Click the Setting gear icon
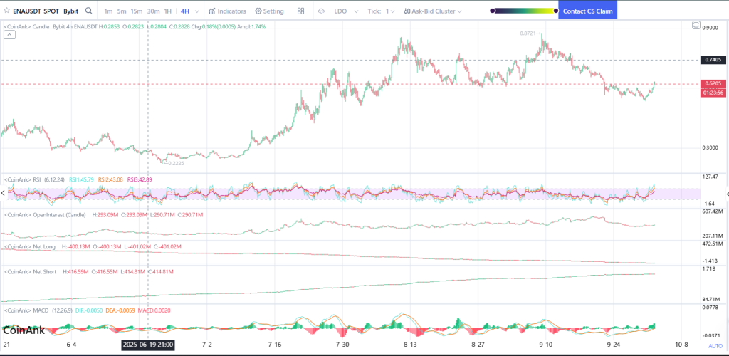This screenshot has width=729, height=356. [258, 11]
